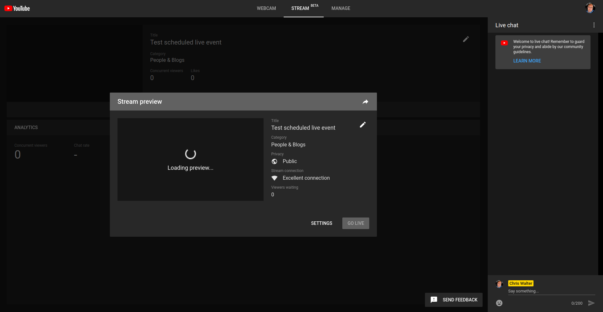Click the background edit pencil icon
603x312 pixels.
(x=466, y=39)
